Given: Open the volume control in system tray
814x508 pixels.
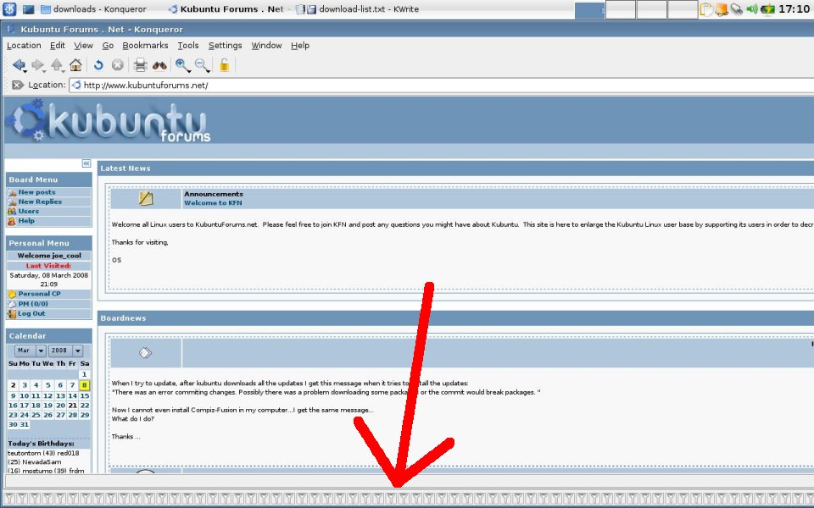Looking at the screenshot, I should 751,9.
